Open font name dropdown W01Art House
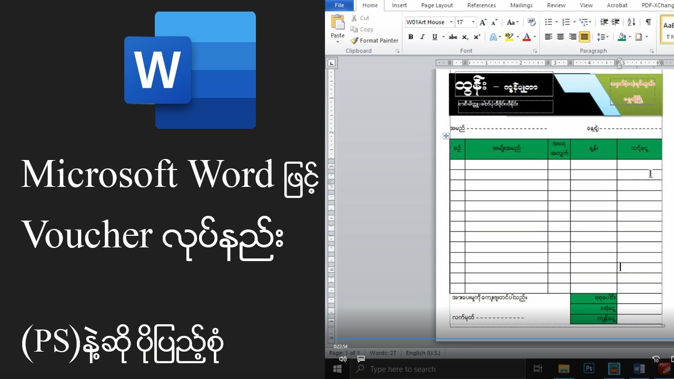The width and height of the screenshot is (674, 379). [x=451, y=22]
